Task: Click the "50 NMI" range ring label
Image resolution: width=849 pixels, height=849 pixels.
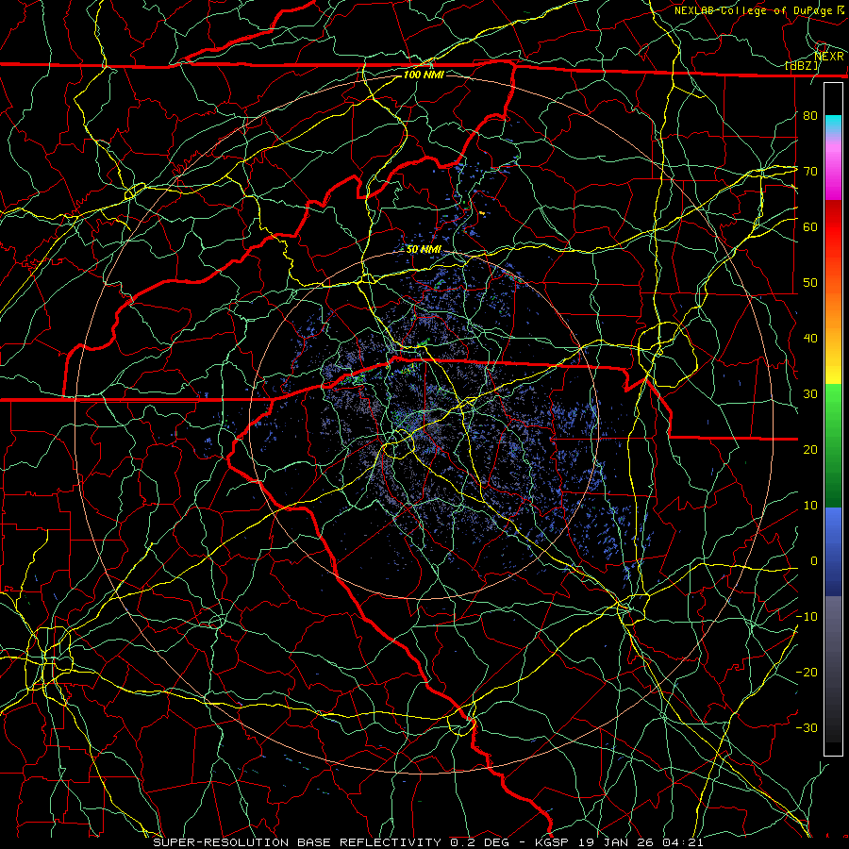Action: 424,250
